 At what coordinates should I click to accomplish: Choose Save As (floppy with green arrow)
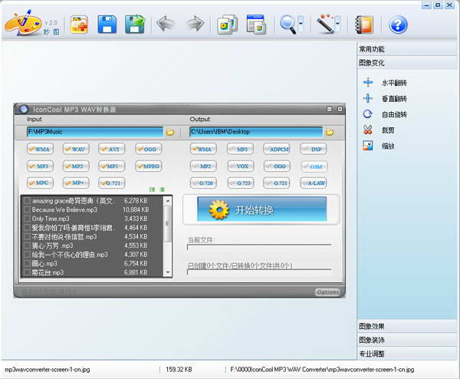pos(135,25)
